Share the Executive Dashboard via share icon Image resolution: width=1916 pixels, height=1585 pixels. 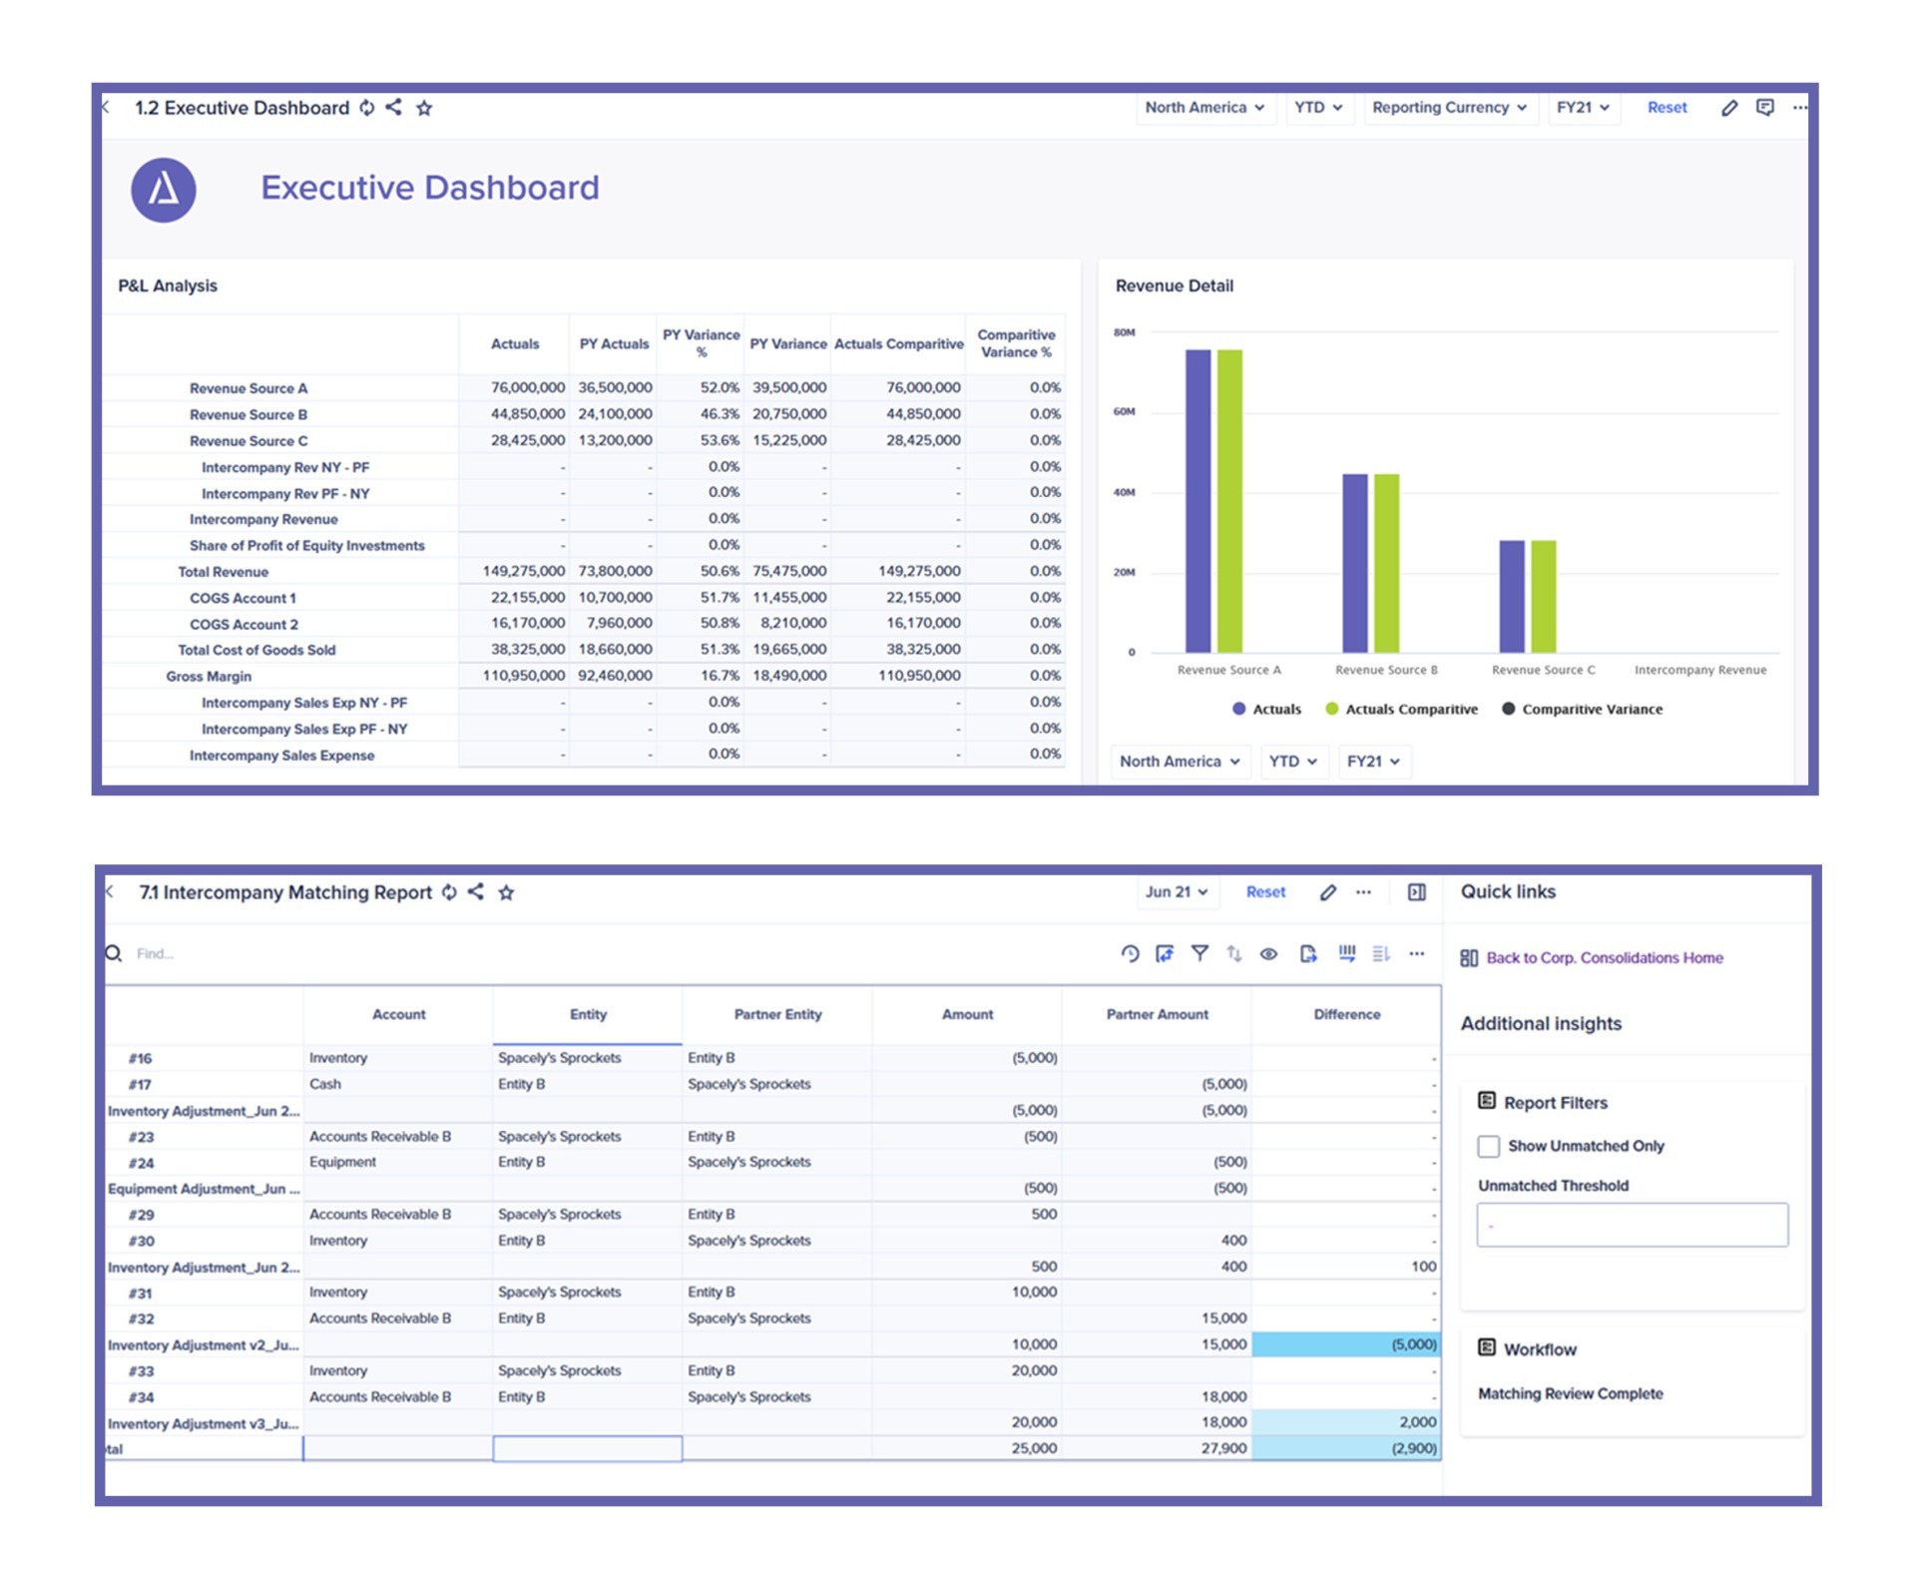394,107
